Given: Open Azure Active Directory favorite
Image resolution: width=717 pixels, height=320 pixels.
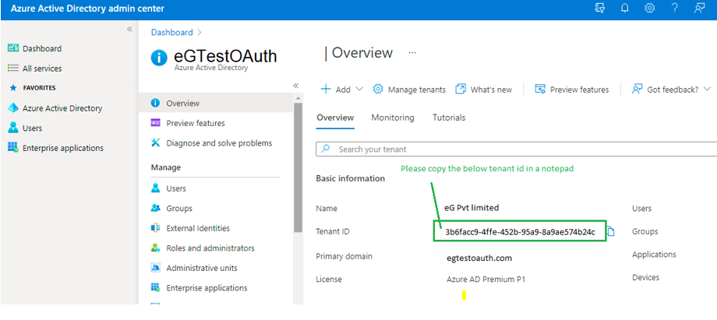Looking at the screenshot, I should 62,108.
